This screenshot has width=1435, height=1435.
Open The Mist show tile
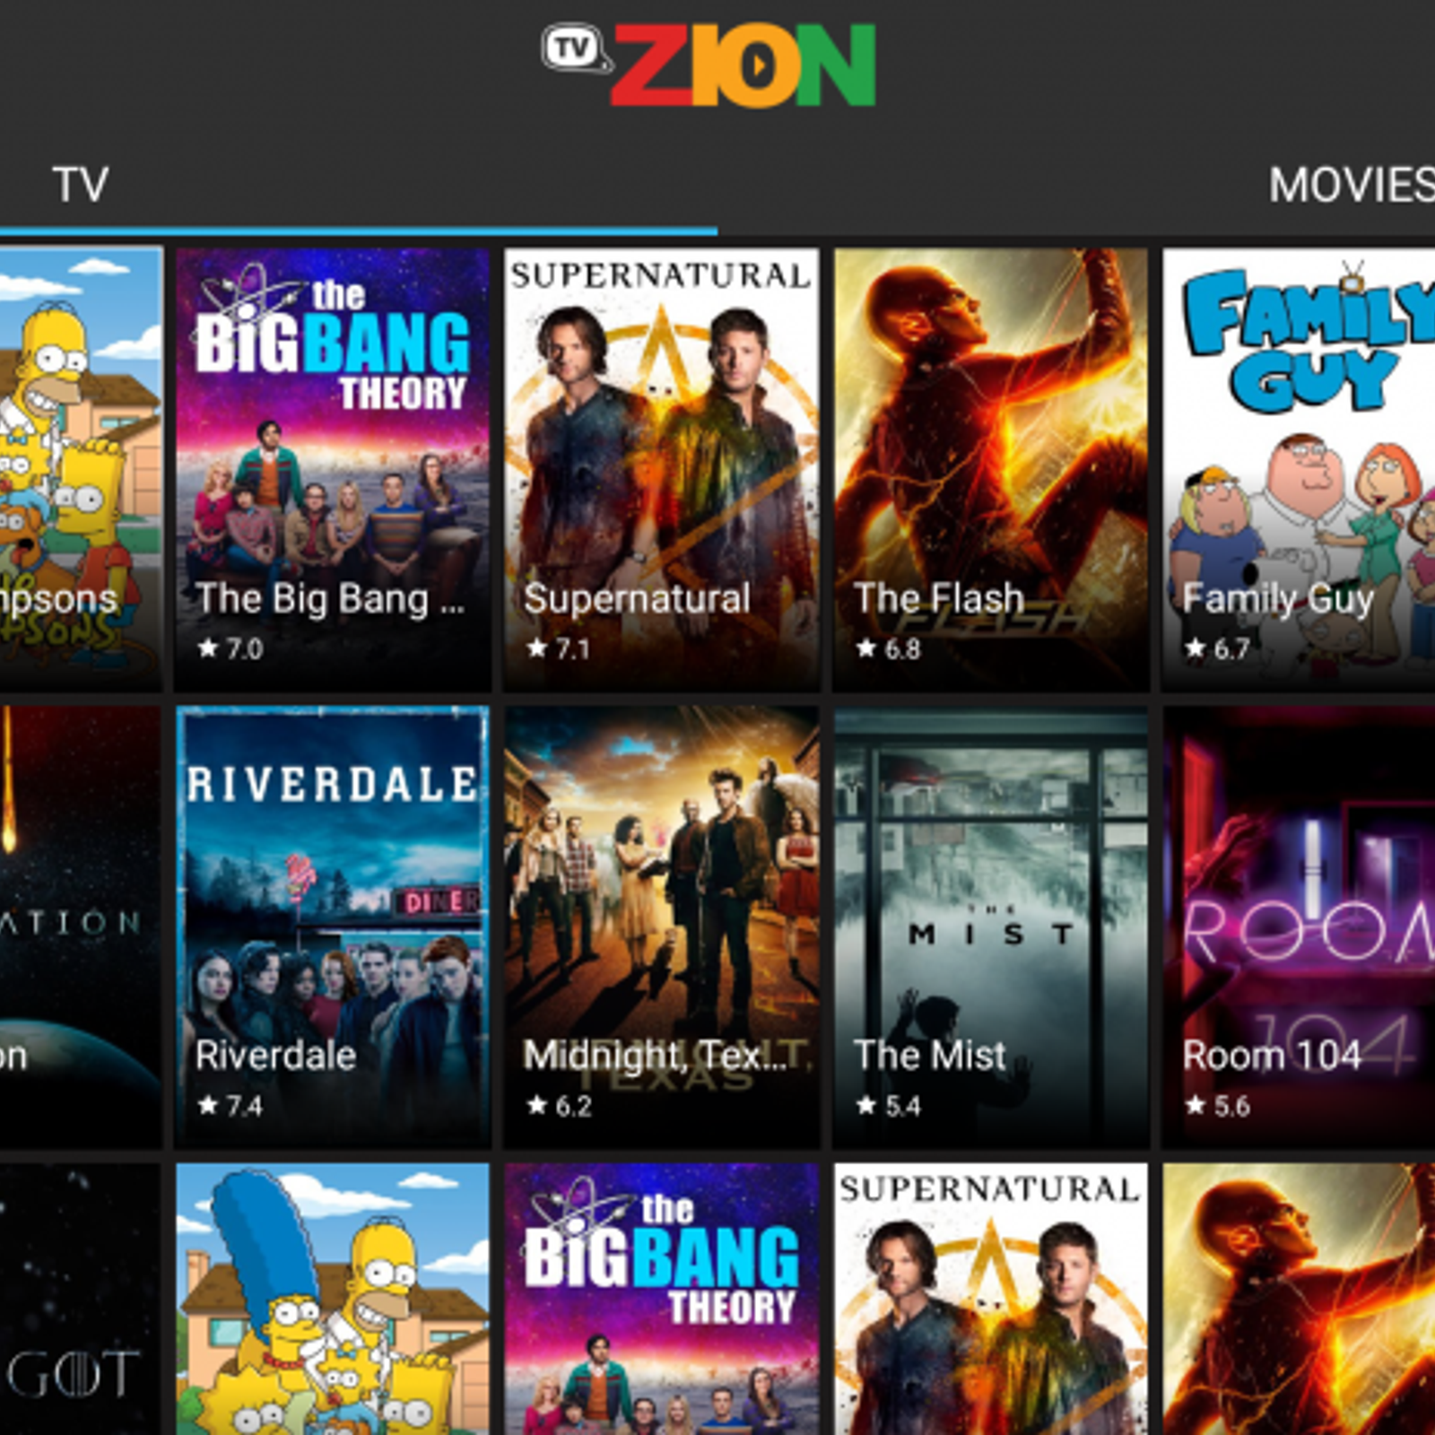click(991, 926)
